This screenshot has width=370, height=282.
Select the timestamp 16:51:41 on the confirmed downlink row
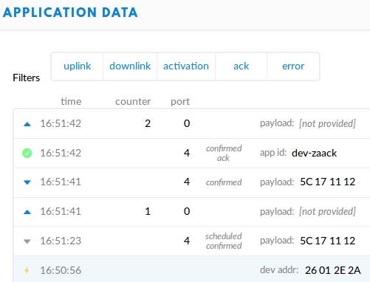click(61, 182)
